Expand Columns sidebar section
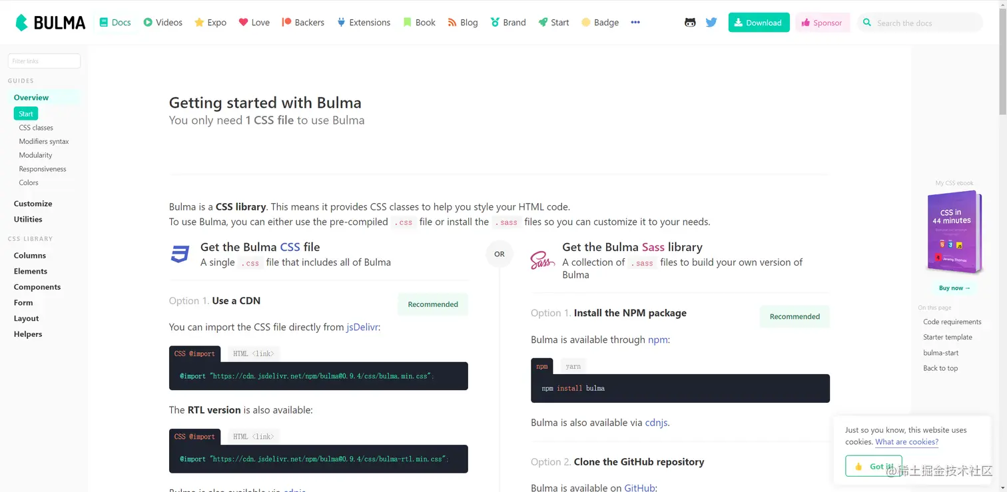 [x=30, y=256]
